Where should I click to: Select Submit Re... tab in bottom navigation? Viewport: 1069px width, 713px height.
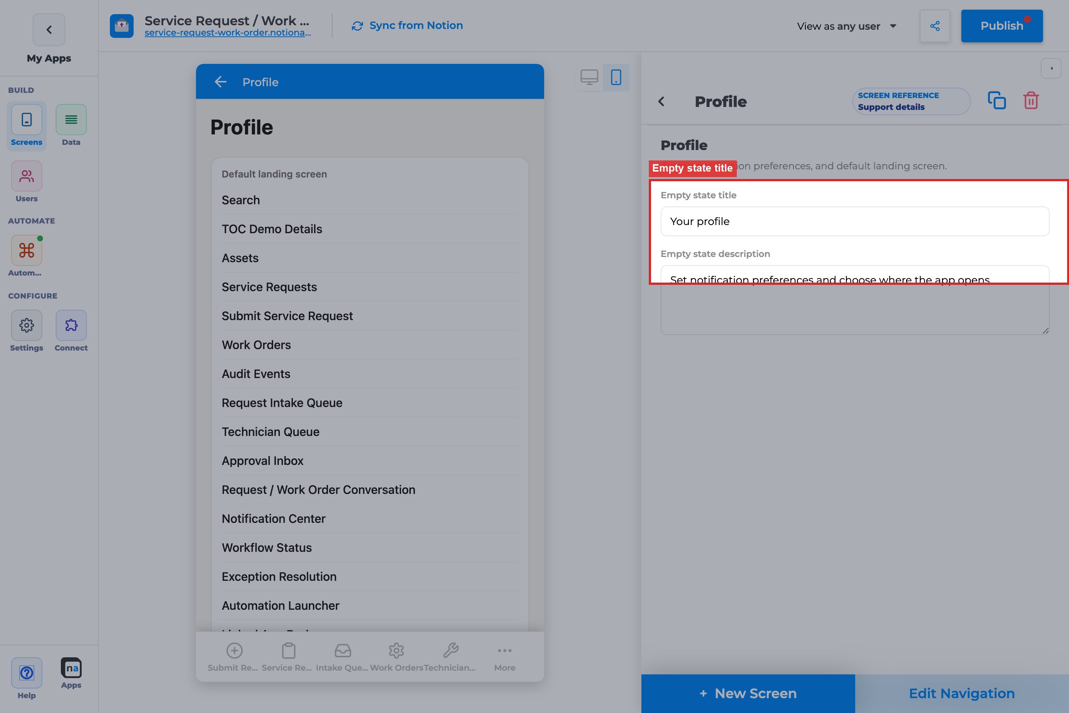(233, 657)
